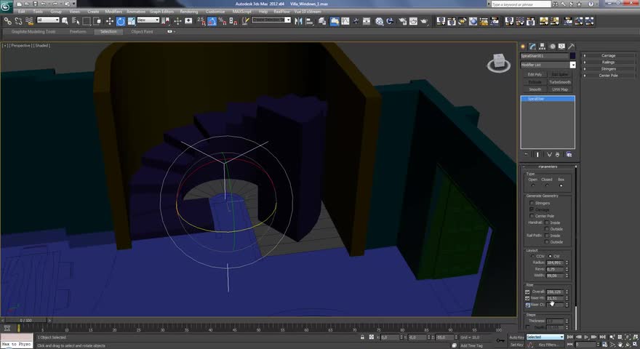The width and height of the screenshot is (640, 349).
Task: Click the TurboSmooth modifier button
Action: 559,81
